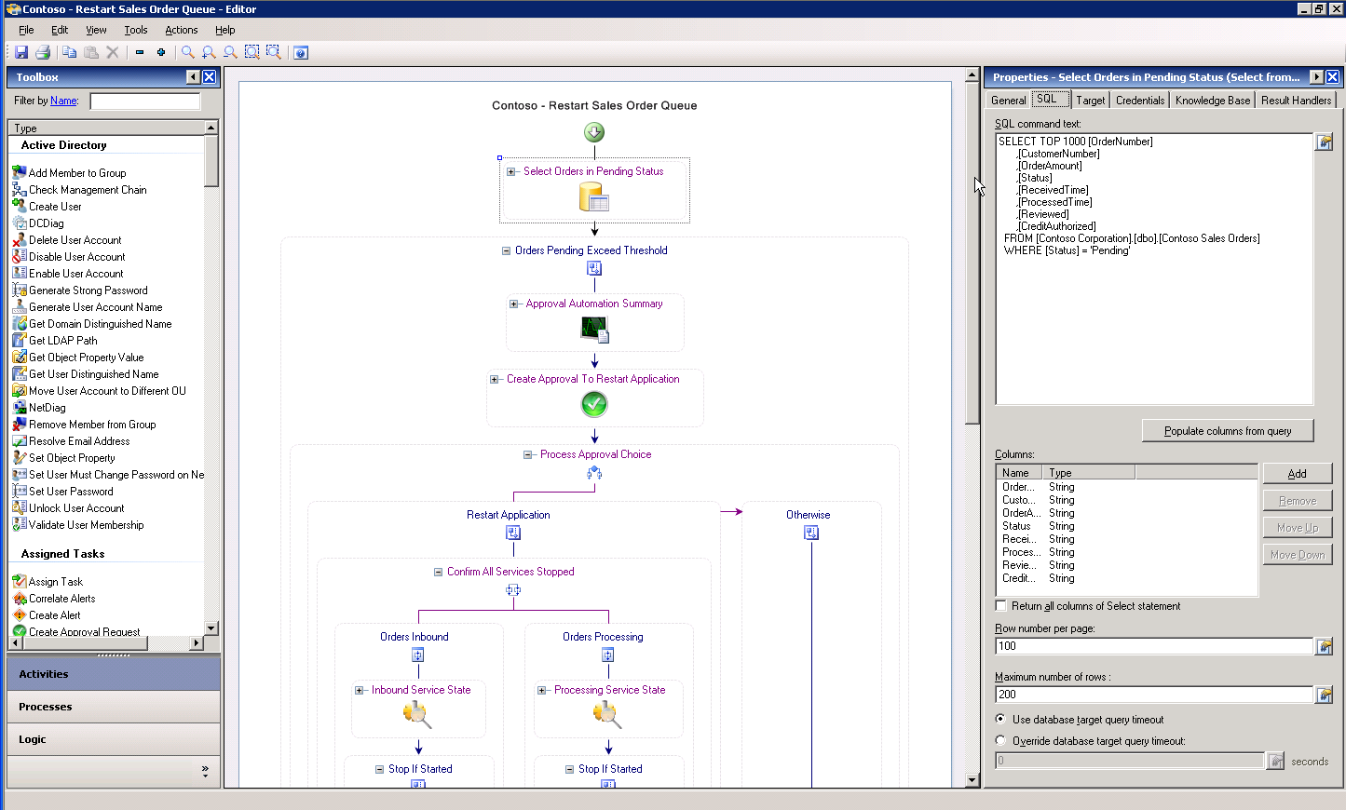The height and width of the screenshot is (810, 1346).
Task: Click the Save toolbar icon
Action: tap(21, 52)
